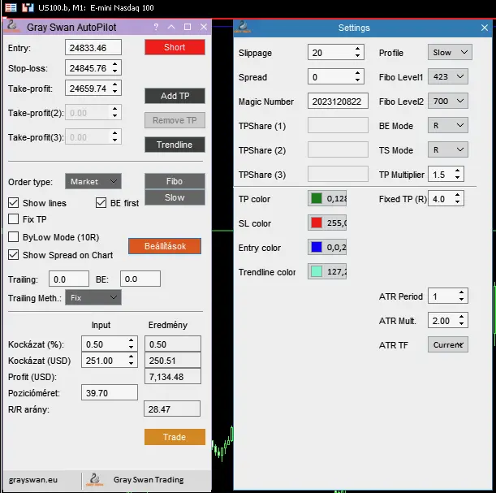The height and width of the screenshot is (493, 496).
Task: Click the TP Multiplier stepper arrows
Action: (457, 175)
